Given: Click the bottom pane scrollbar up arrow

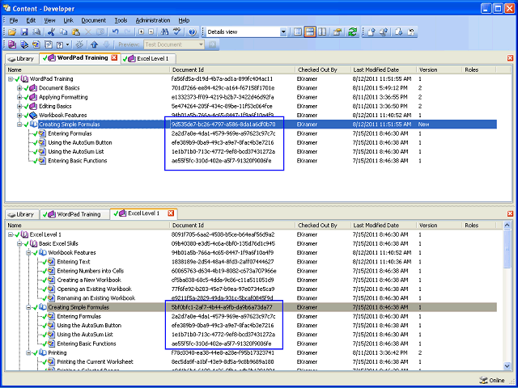Looking at the screenshot, I should (507, 226).
